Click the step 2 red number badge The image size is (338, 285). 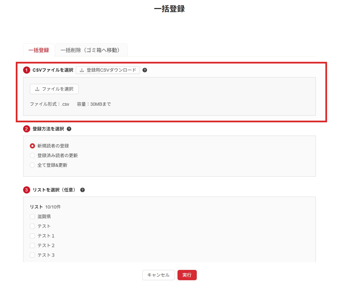(27, 129)
